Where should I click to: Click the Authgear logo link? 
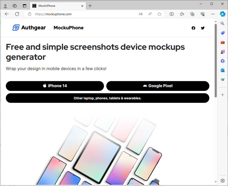coord(29,27)
